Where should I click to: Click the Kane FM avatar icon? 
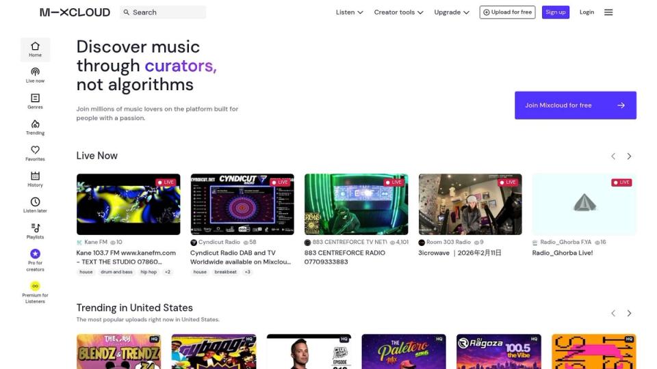click(x=79, y=242)
